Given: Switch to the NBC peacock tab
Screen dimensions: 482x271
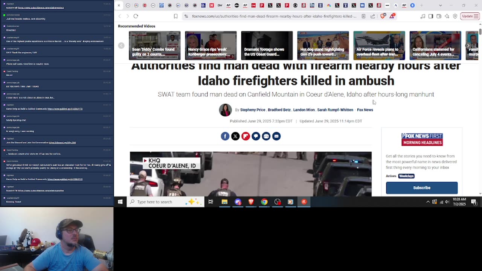Looking at the screenshot, I should pyautogui.click(x=329, y=6).
